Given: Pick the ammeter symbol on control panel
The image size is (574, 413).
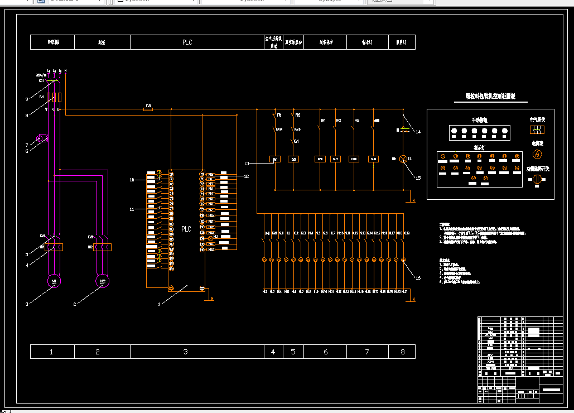Looking at the screenshot, I should point(537,155).
